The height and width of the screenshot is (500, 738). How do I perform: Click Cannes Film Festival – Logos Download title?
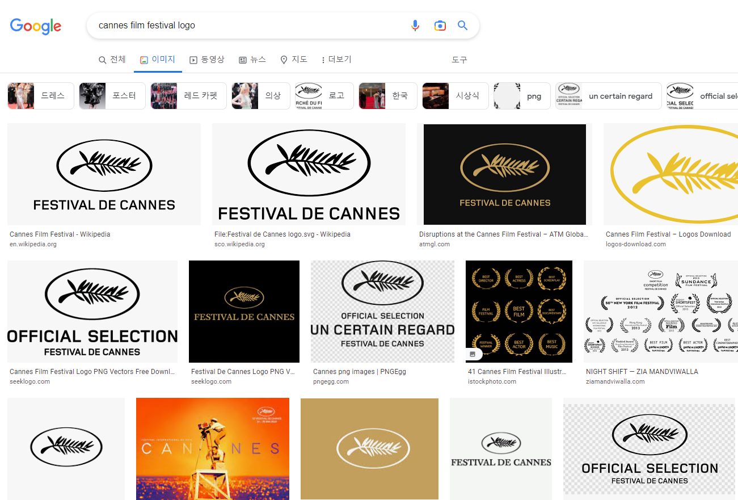668,234
